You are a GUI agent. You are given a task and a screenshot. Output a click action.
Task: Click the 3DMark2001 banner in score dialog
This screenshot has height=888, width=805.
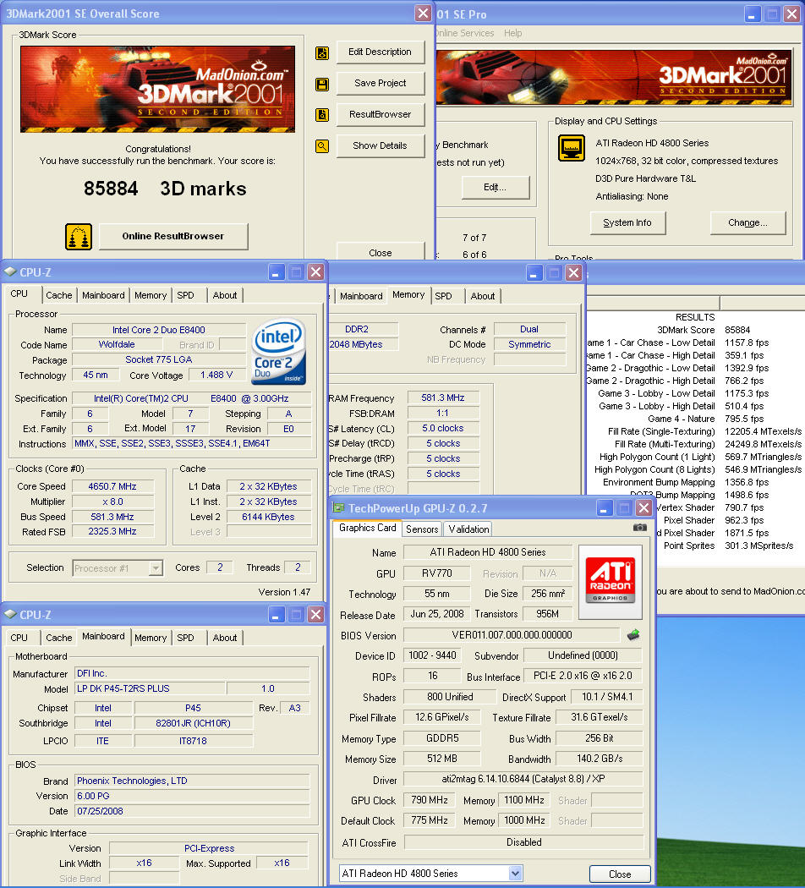pyautogui.click(x=157, y=89)
